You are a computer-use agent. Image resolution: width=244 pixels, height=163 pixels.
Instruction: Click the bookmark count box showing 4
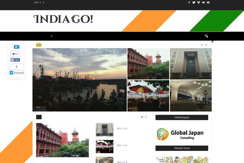click(17, 66)
